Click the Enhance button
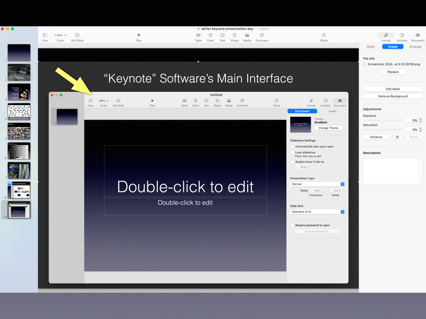Viewport: 426px width, 319px height. [376, 137]
